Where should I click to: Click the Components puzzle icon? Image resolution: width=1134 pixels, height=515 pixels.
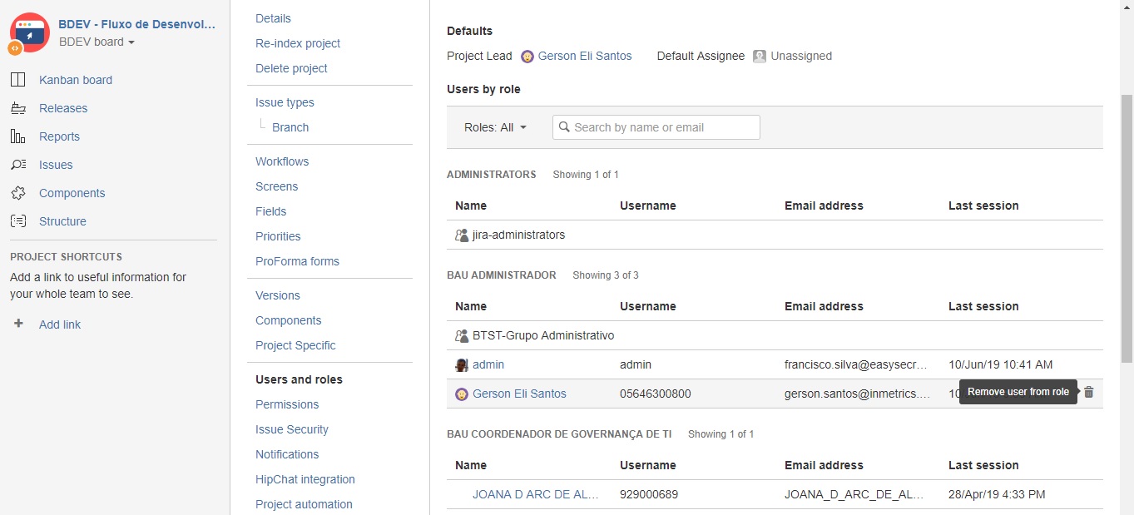pos(17,193)
